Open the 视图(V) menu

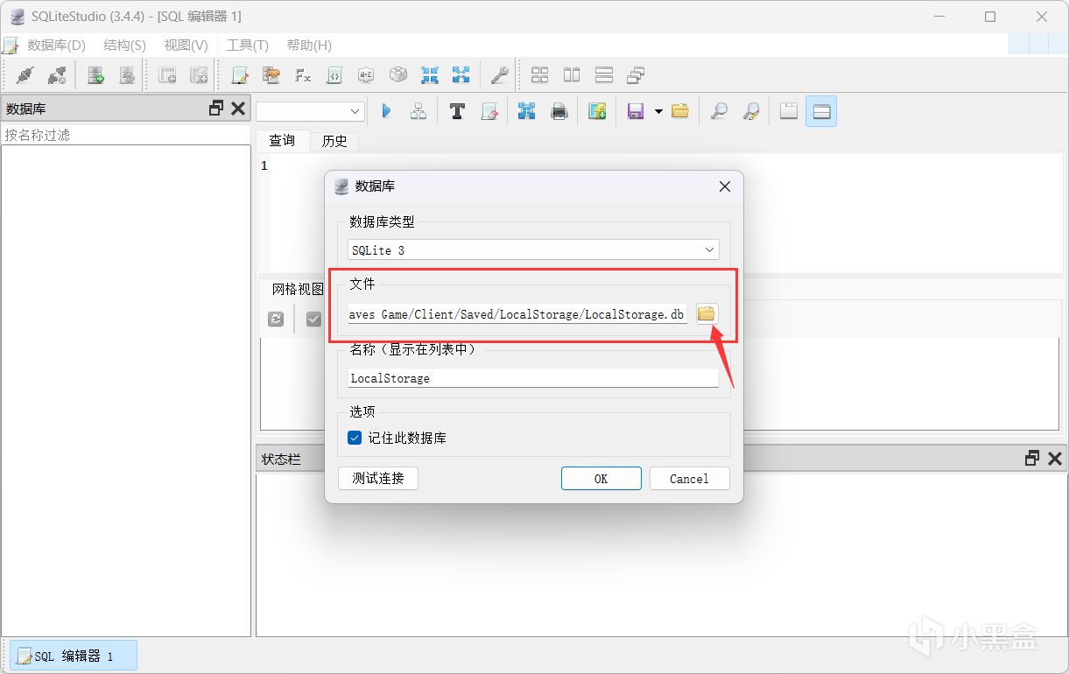tap(186, 46)
